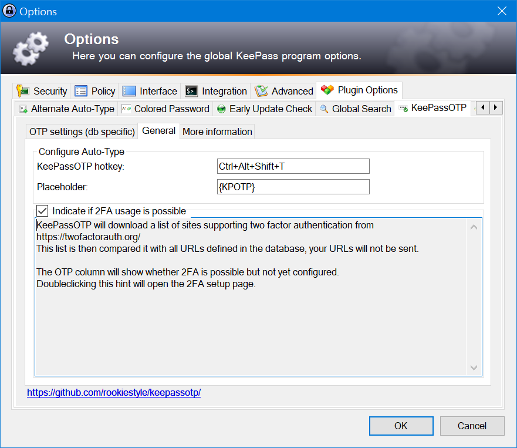Click the Policy tab list icon
517x448 pixels.
tap(81, 91)
